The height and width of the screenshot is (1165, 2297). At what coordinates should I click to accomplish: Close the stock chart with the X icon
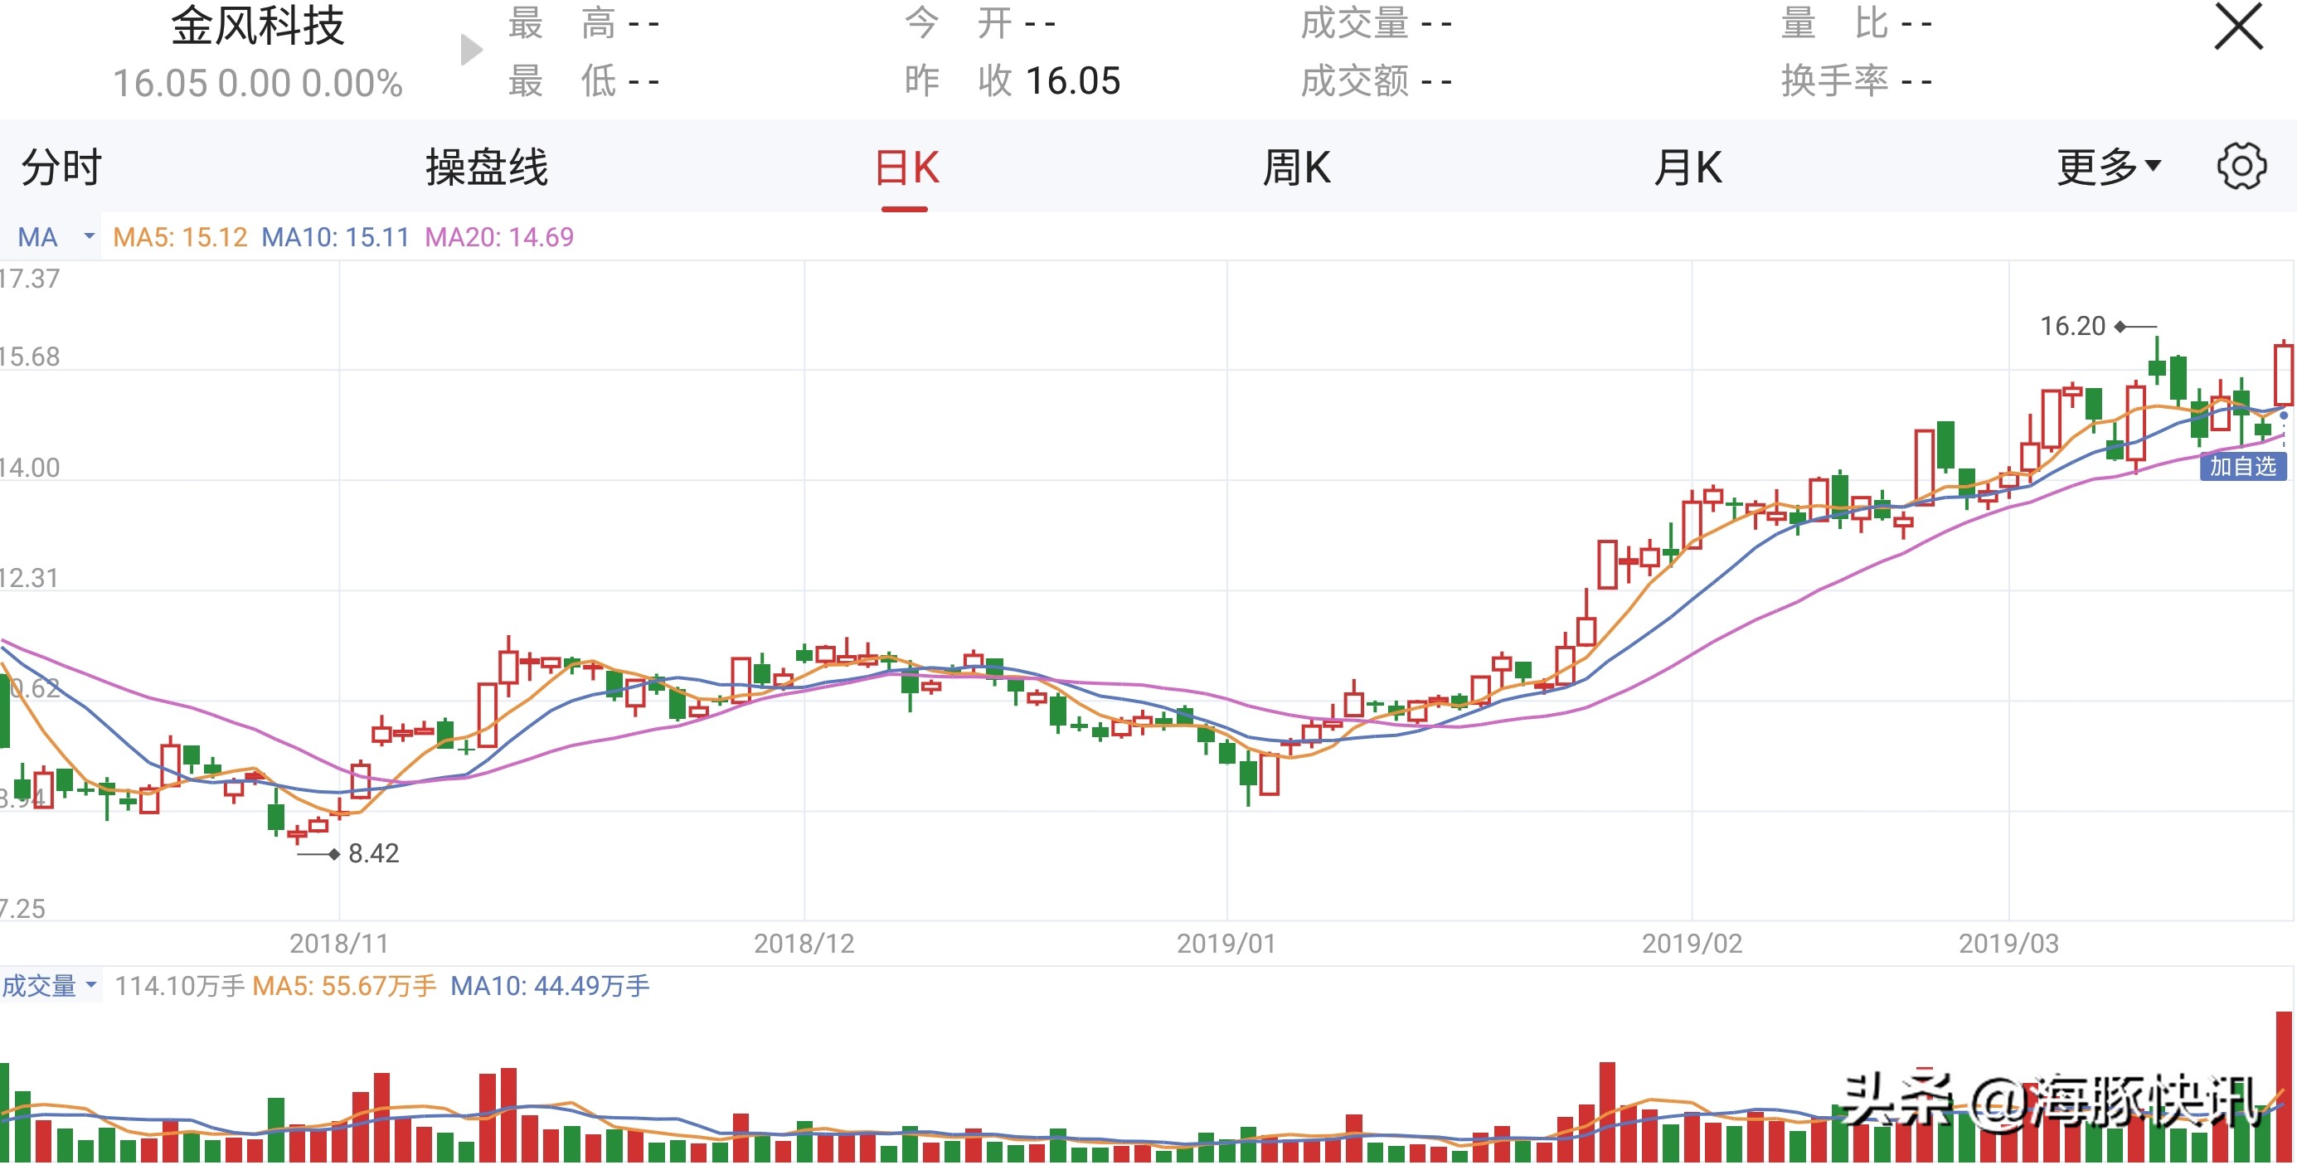coord(2239,27)
